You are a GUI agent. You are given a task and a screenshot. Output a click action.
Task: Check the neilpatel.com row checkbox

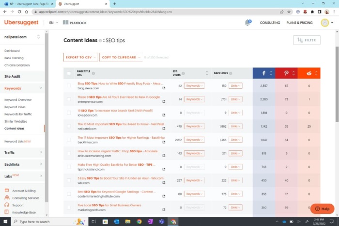pyautogui.click(x=69, y=126)
